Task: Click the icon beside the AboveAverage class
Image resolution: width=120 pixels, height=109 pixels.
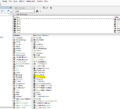Action: click(14, 40)
